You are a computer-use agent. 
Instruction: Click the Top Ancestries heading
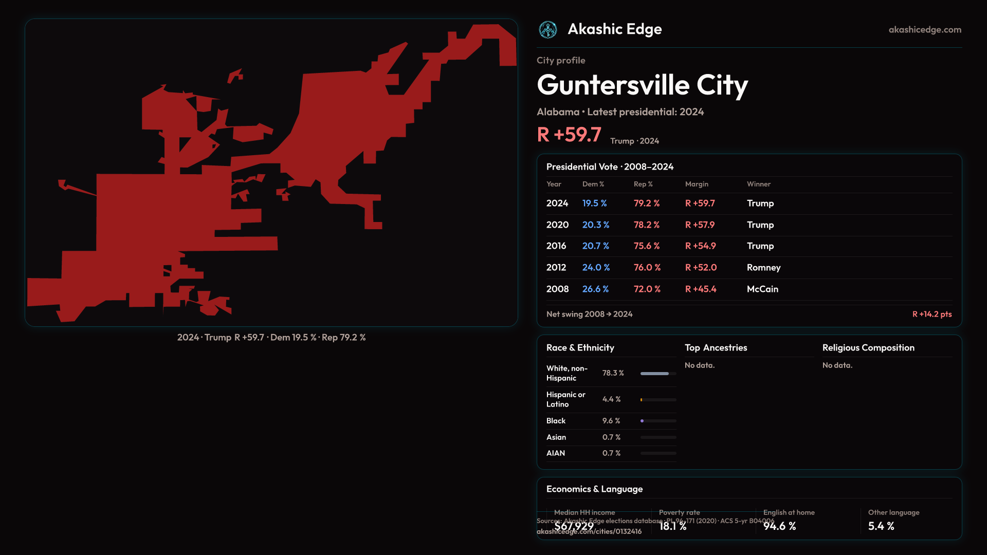point(716,348)
